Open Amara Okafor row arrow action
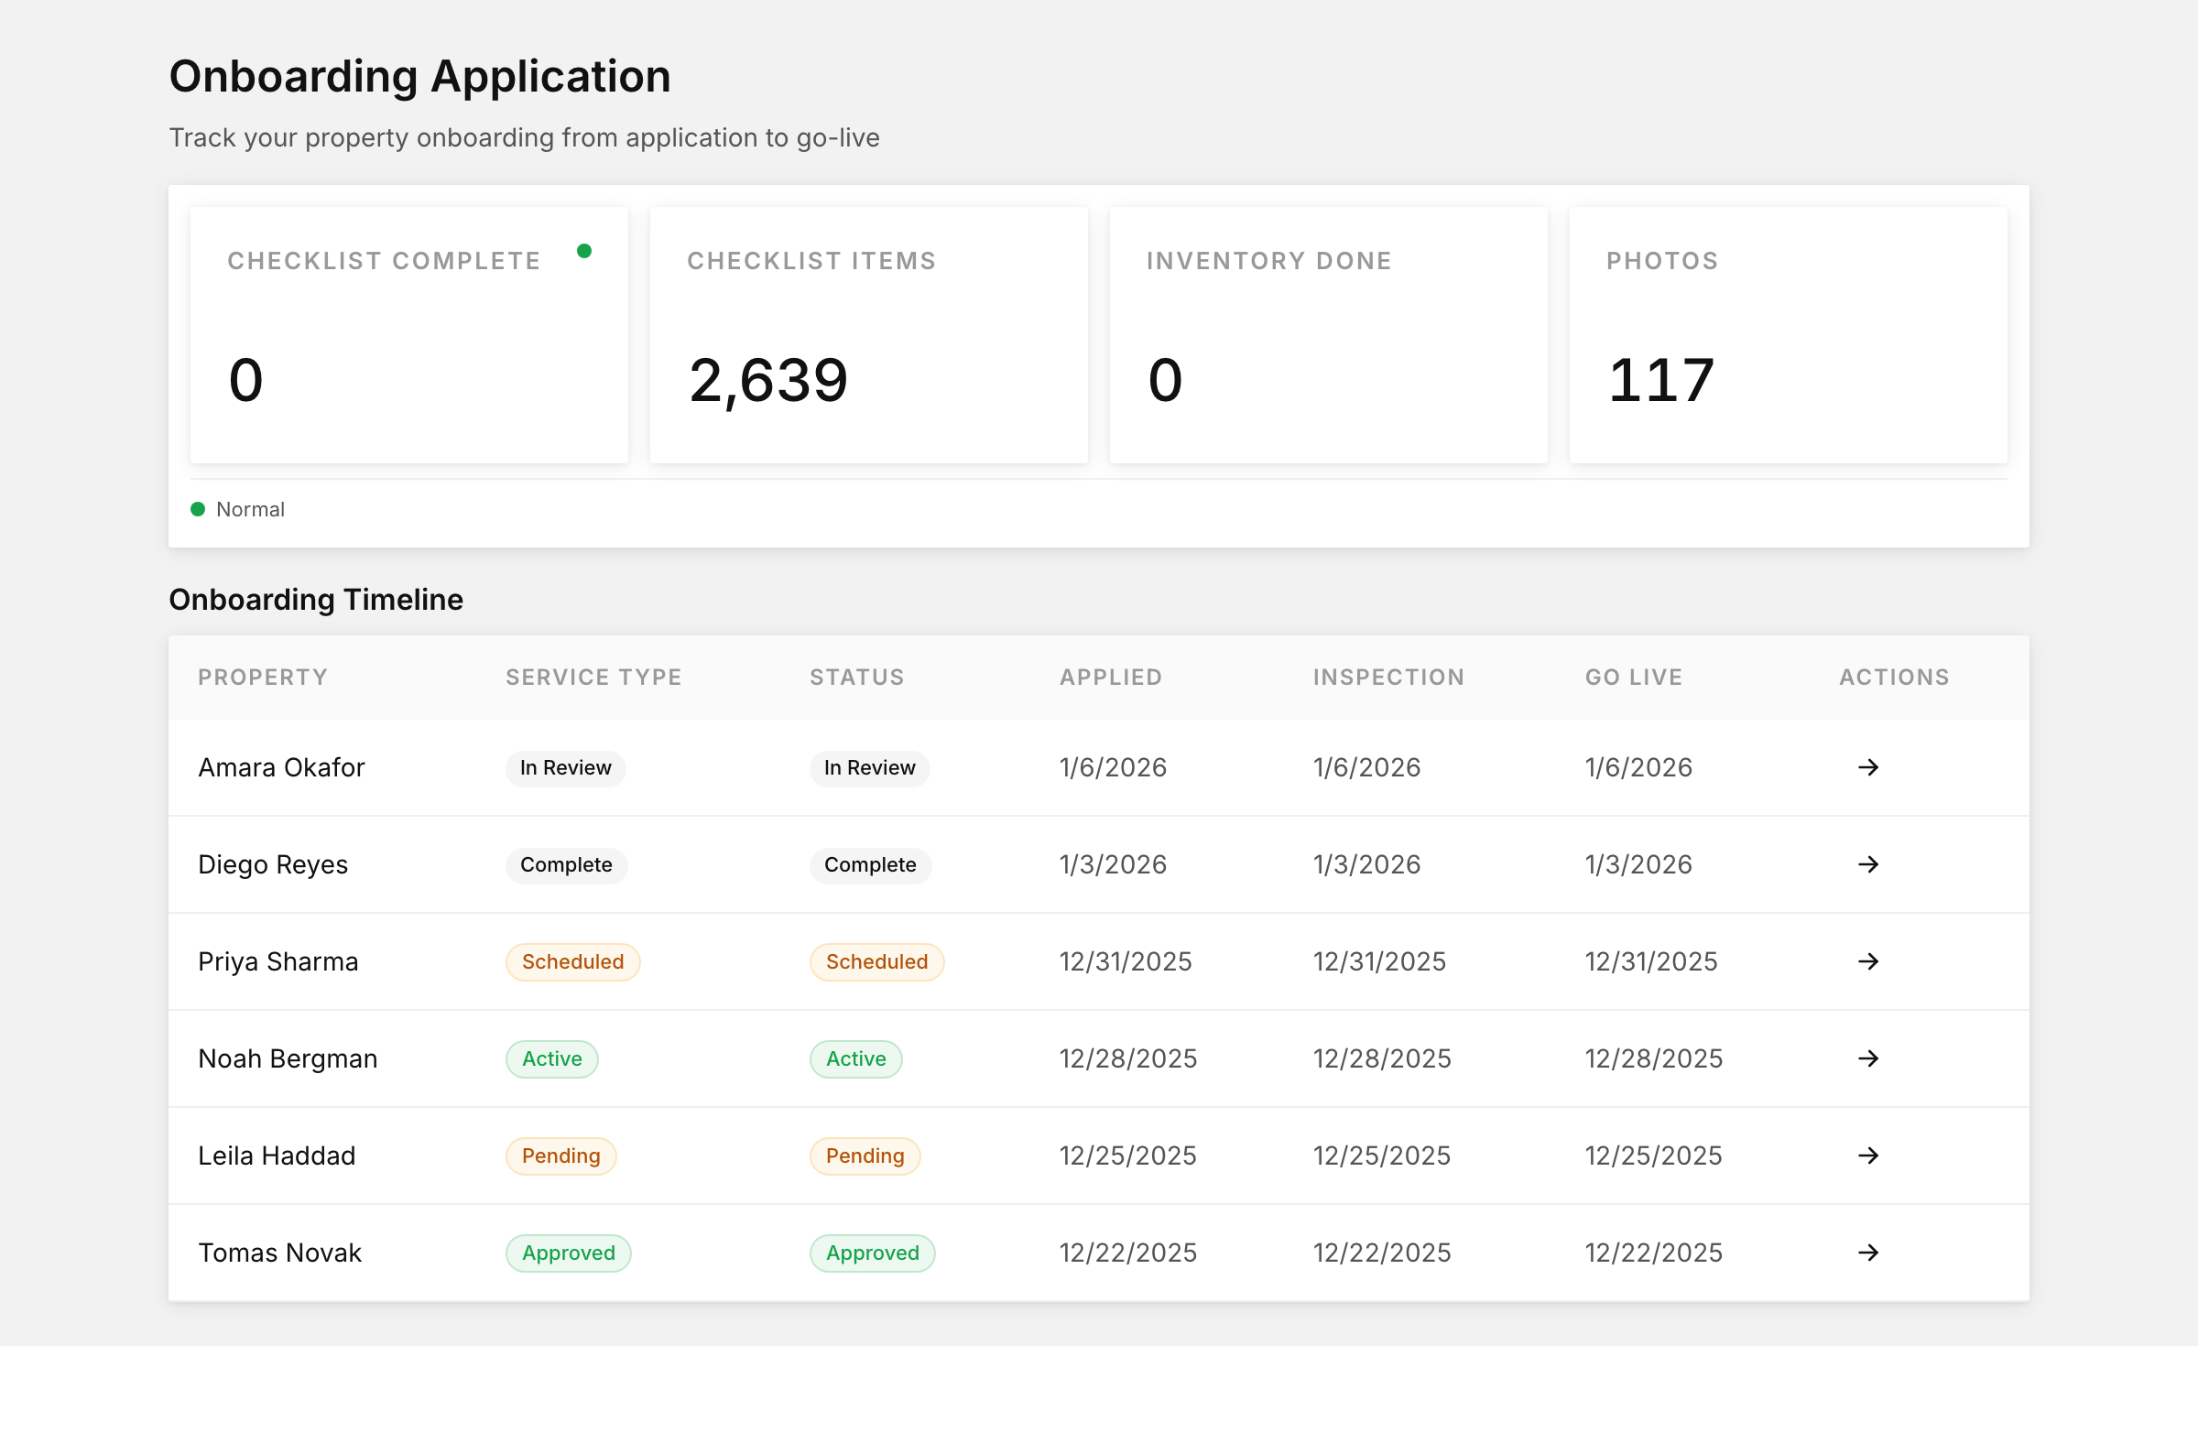2198x1443 pixels. [1867, 767]
